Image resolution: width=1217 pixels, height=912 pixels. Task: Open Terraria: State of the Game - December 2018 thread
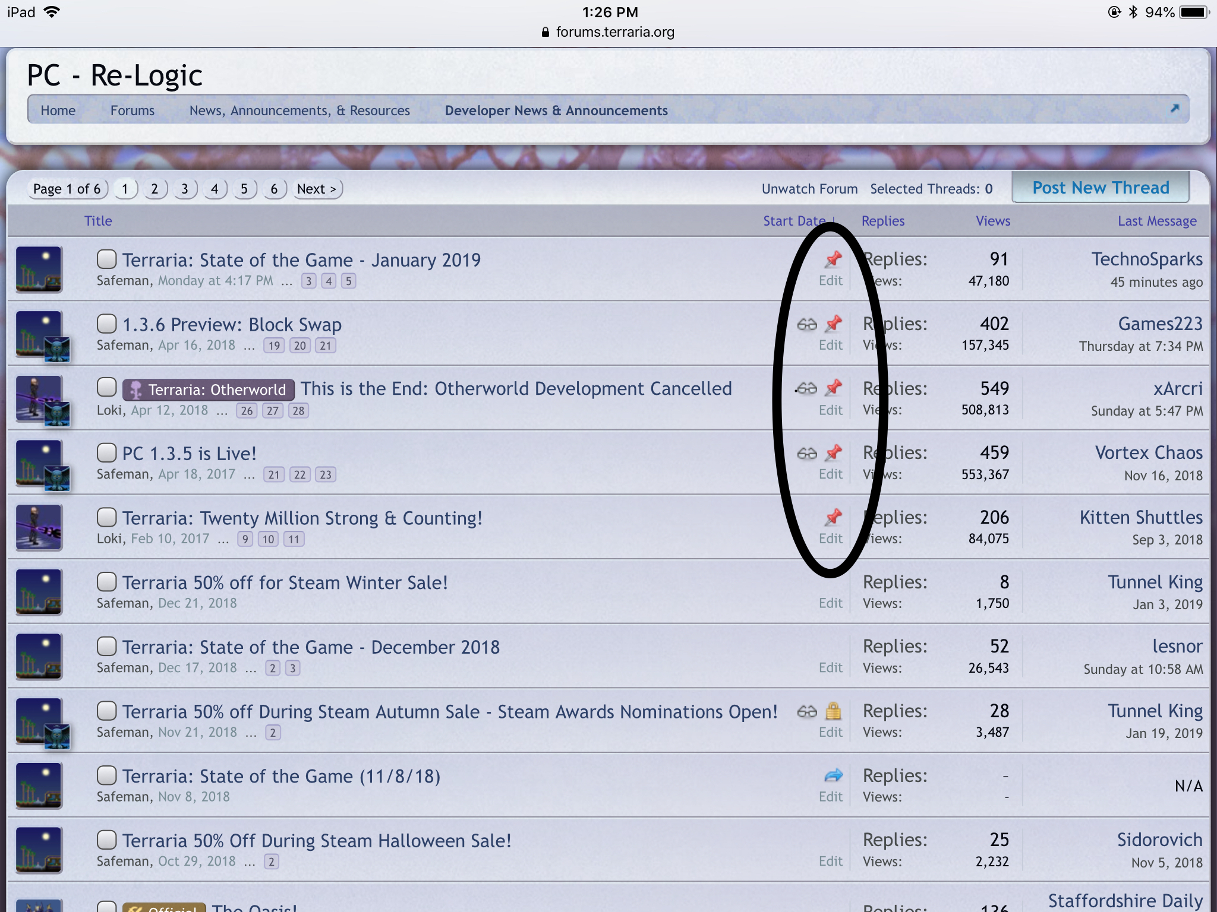click(x=311, y=647)
